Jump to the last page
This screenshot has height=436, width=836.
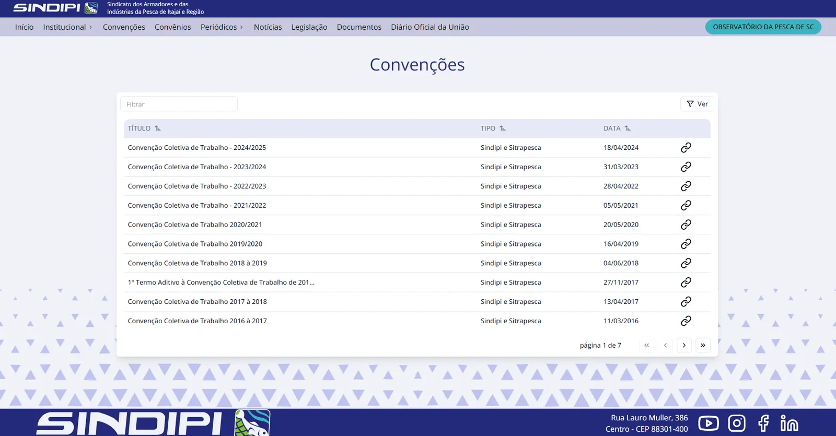[x=703, y=345]
